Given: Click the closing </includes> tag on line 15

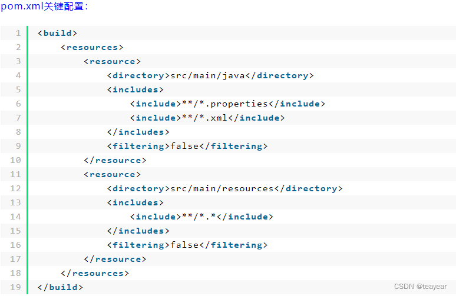Looking at the screenshot, I should [138, 231].
